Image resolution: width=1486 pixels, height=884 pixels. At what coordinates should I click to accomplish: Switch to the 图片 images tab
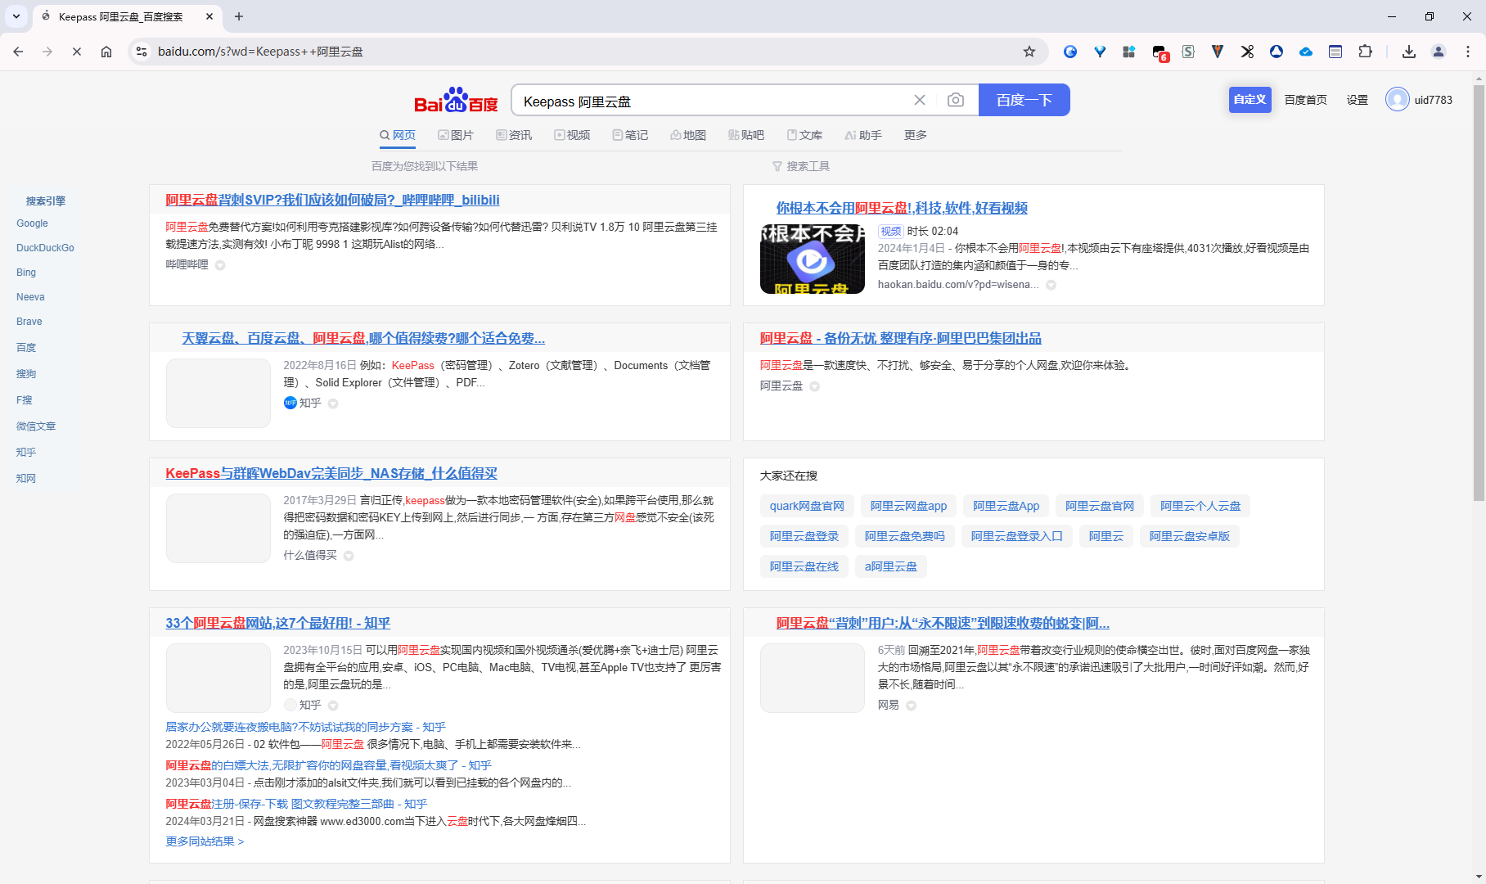[456, 135]
